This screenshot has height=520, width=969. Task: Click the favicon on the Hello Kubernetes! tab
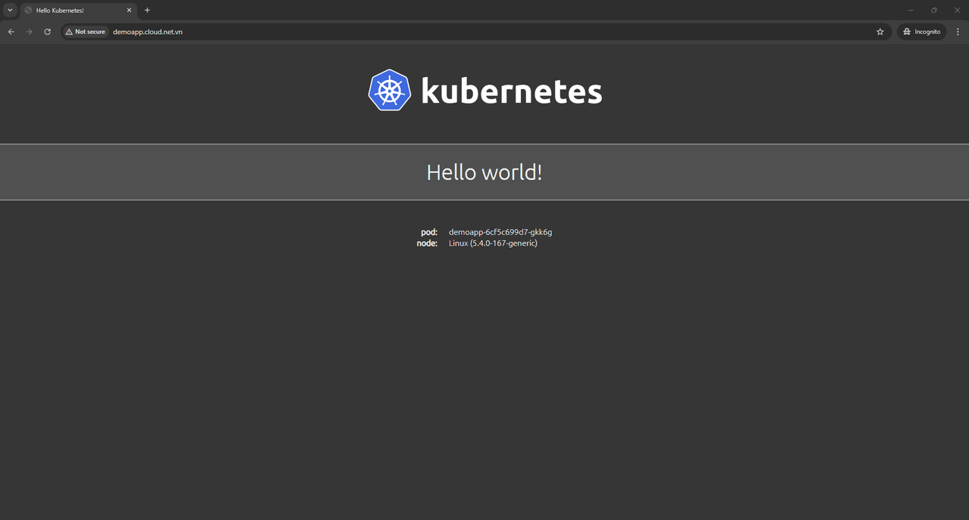[29, 11]
